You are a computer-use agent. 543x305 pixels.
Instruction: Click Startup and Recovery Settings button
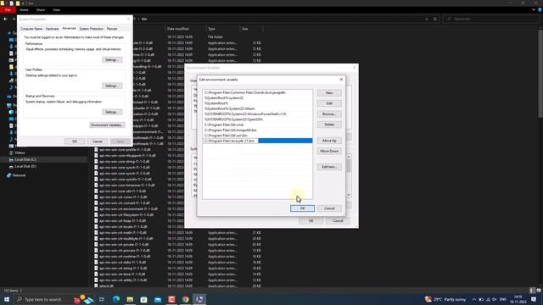(x=111, y=112)
